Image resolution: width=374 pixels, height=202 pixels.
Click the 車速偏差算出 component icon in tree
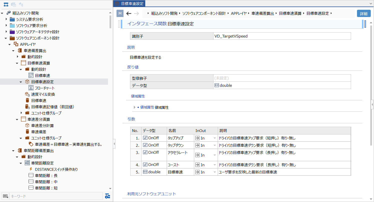click(20, 50)
